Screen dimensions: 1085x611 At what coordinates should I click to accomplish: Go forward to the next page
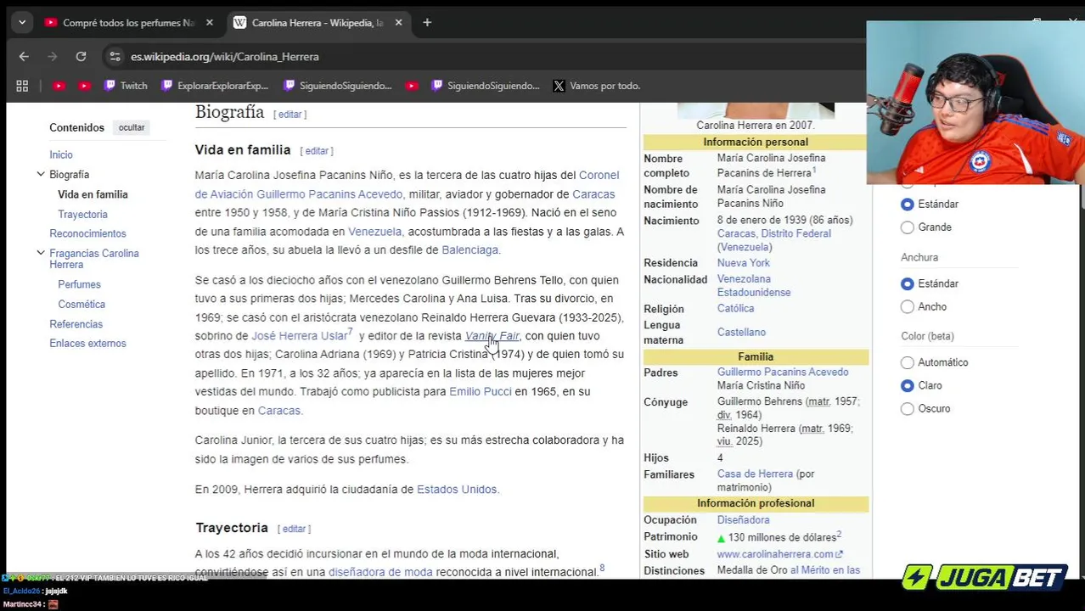[x=52, y=57]
